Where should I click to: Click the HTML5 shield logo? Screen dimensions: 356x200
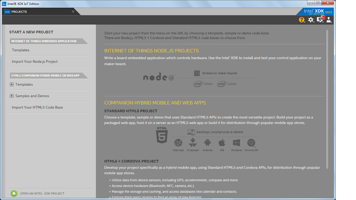pos(162,135)
